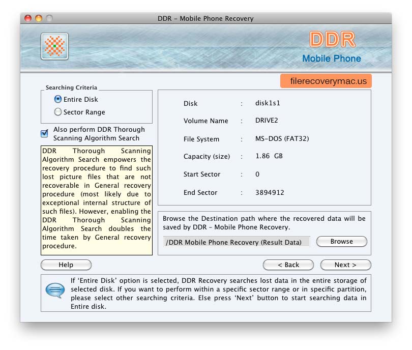Click the window title "DDR – Mobile Phone Recovery"
This screenshot has height=350, width=412.
tap(205, 18)
